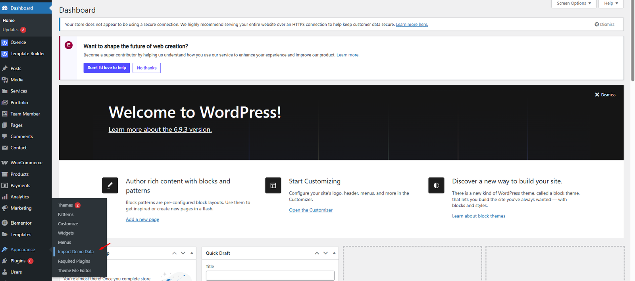Click the Elementor icon in the sidebar
The height and width of the screenshot is (281, 635).
(x=5, y=223)
